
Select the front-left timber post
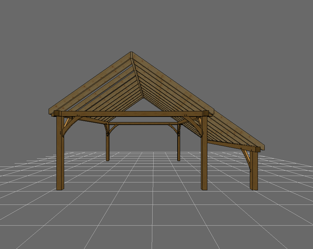click(x=60, y=156)
